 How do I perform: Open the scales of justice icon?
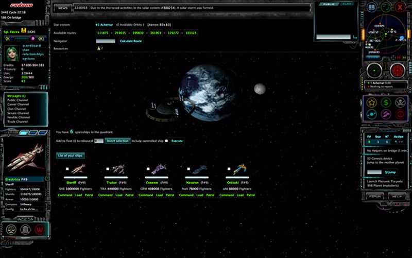pyautogui.click(x=11, y=230)
